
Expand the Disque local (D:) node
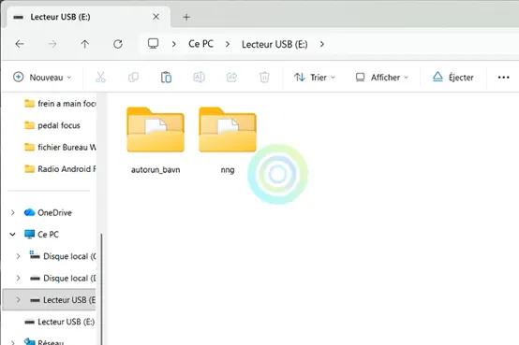(x=18, y=279)
